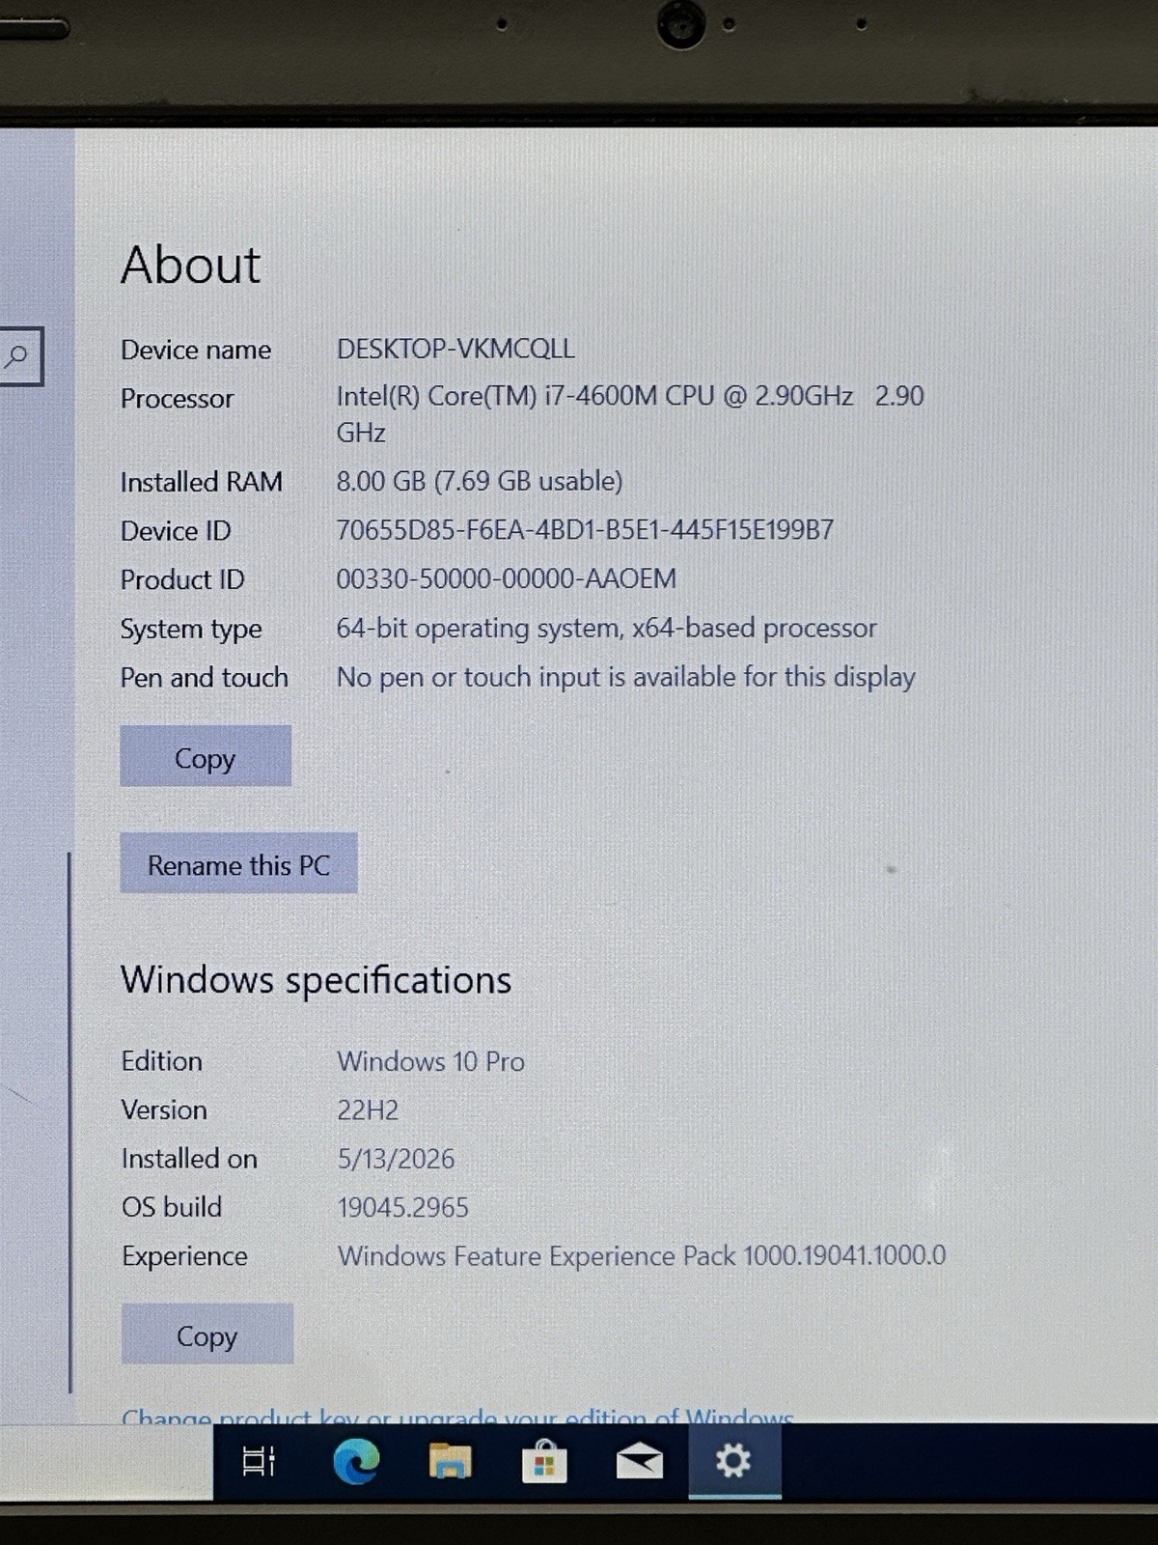Click the OS build label

click(x=172, y=1207)
